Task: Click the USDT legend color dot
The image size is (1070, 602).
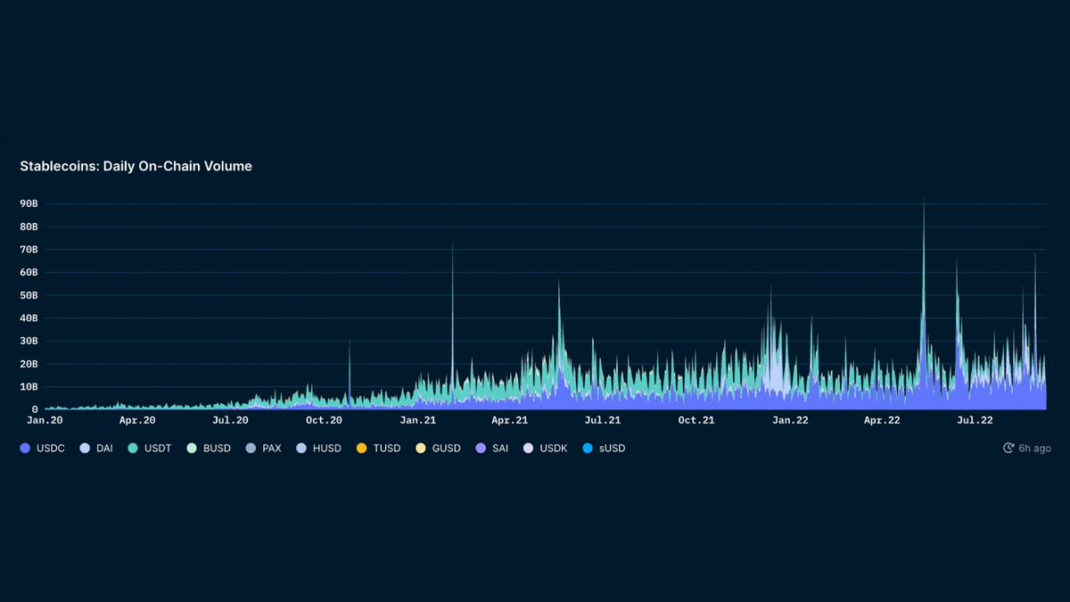Action: [x=134, y=448]
